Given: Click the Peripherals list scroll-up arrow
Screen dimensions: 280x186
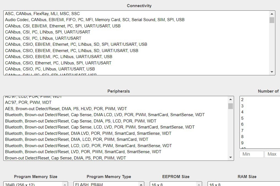Looking at the screenshot, I should pyautogui.click(x=230, y=100).
